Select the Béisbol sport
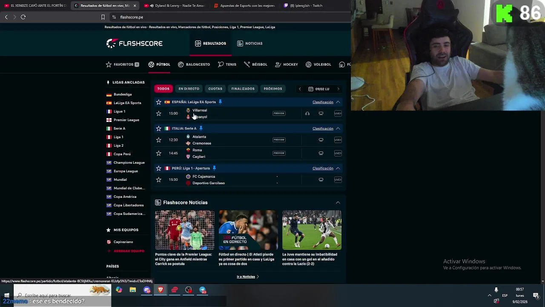545x307 pixels. tap(255, 64)
